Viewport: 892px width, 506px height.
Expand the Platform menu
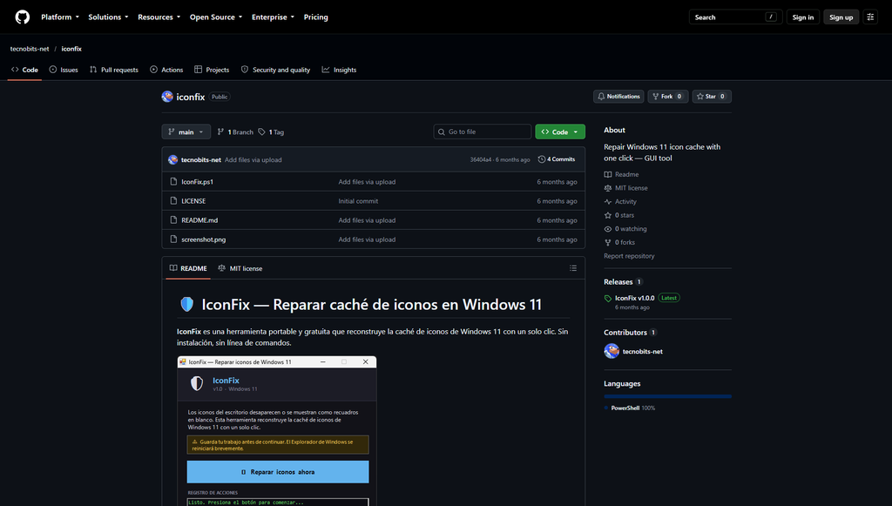point(60,17)
